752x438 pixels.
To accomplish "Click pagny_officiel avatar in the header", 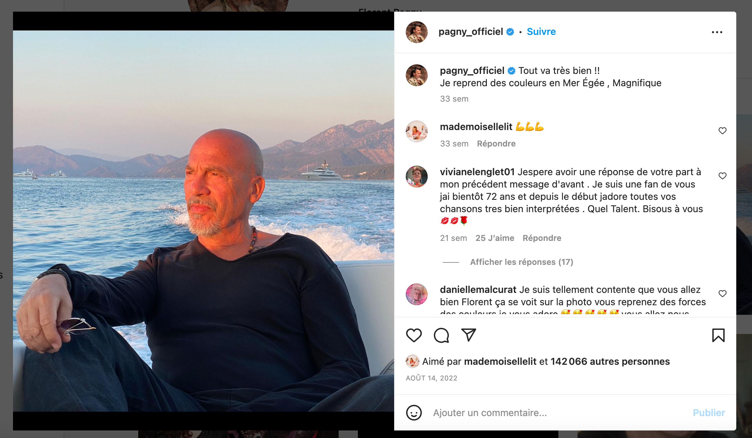I will coord(416,32).
